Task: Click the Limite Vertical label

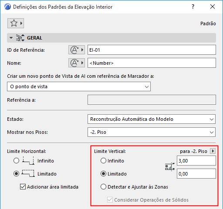Action: (x=110, y=151)
